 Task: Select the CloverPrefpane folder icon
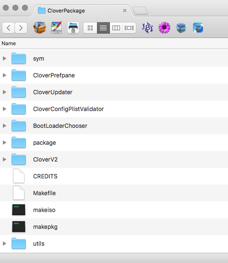(19, 75)
